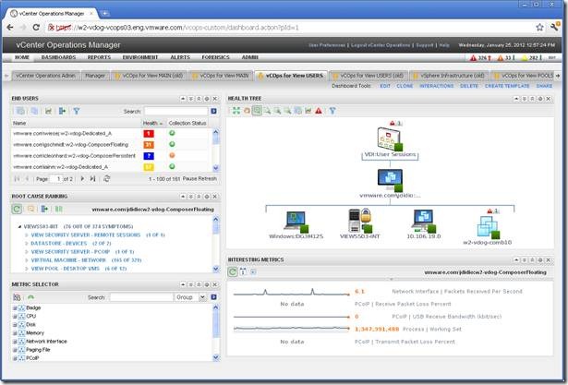Click the Interesting Metrics refresh icon
The image size is (568, 385).
232,272
